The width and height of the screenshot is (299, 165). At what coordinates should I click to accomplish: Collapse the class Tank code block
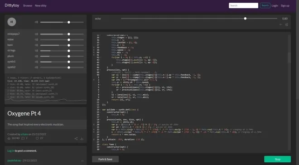[x=101, y=145]
